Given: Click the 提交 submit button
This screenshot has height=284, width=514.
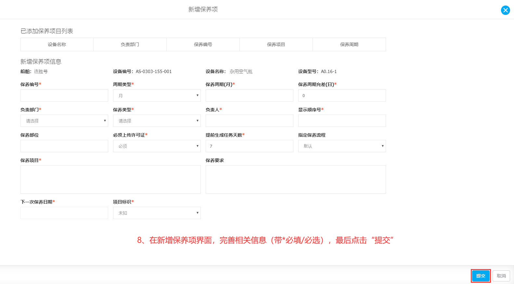Looking at the screenshot, I should [x=481, y=276].
